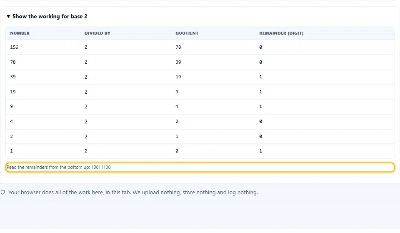Click the REMAINDER (DIGIT) column header
Screen dimensions: 400x233
click(281, 33)
